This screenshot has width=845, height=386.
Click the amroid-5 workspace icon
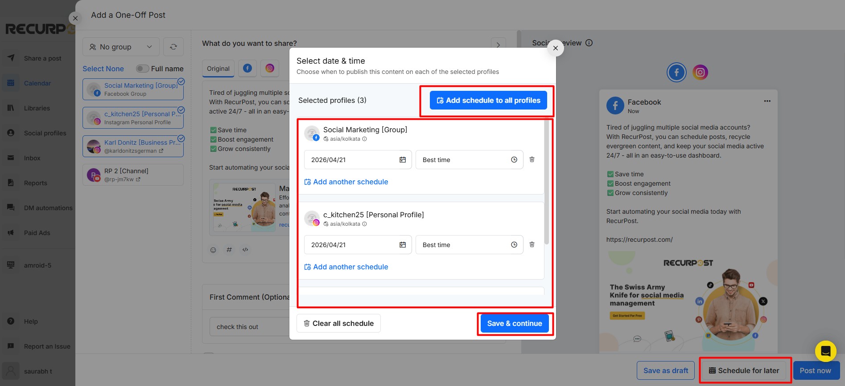[11, 265]
